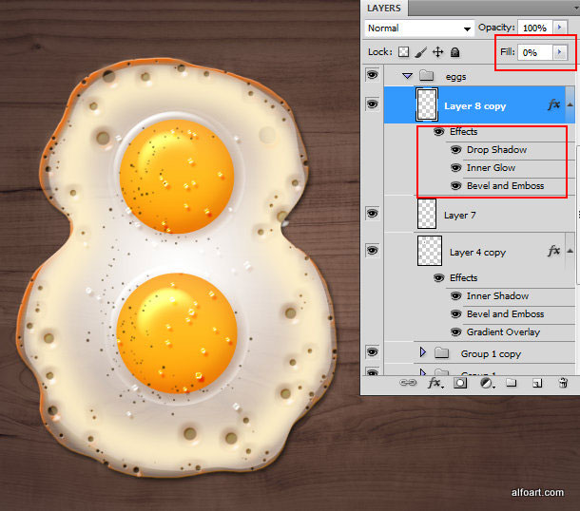Collapse the eggs group
This screenshot has height=511, width=580.
click(407, 75)
